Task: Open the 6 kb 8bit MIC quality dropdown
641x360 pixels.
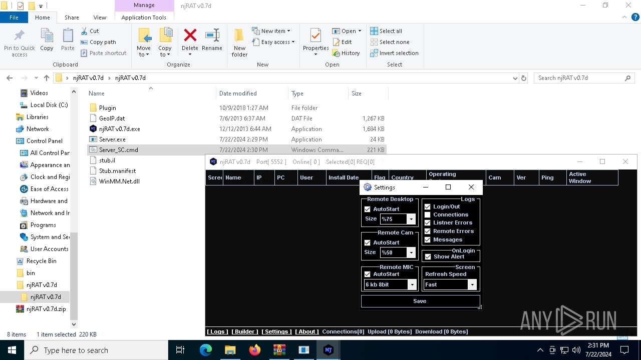Action: click(x=412, y=285)
